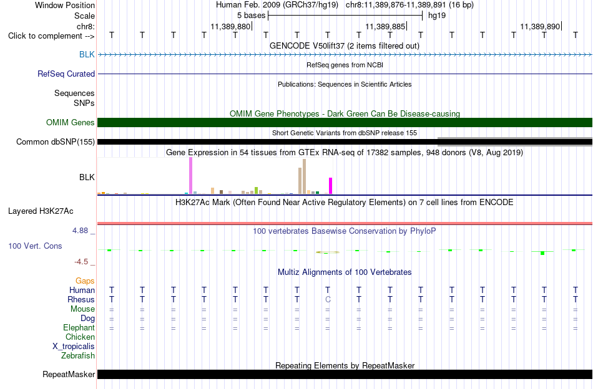Select the Zebrafish species label

pyautogui.click(x=78, y=355)
